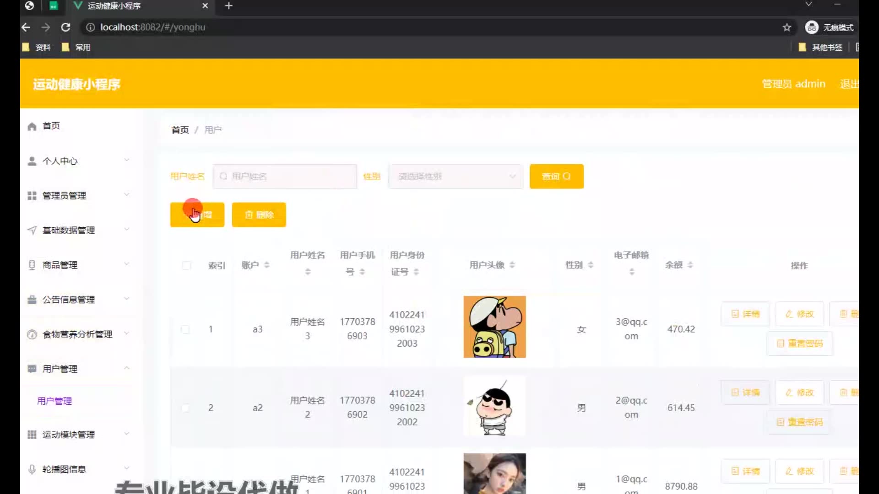Image resolution: width=879 pixels, height=494 pixels.
Task: Click avatar thumbnail of account a3
Action: pos(494,327)
